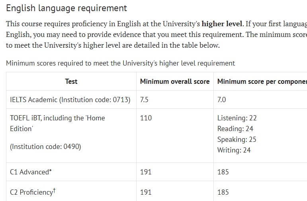Click the 'Minimum score per component' header

pyautogui.click(x=262, y=81)
